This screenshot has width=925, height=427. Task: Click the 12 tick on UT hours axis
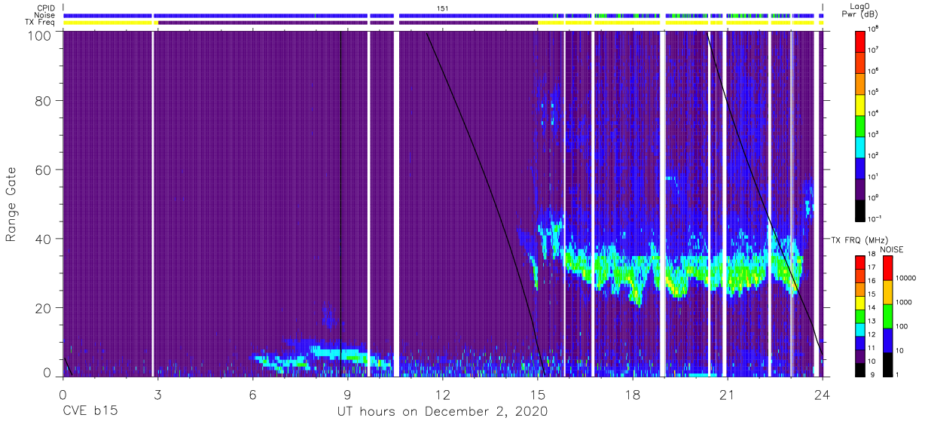click(x=443, y=394)
